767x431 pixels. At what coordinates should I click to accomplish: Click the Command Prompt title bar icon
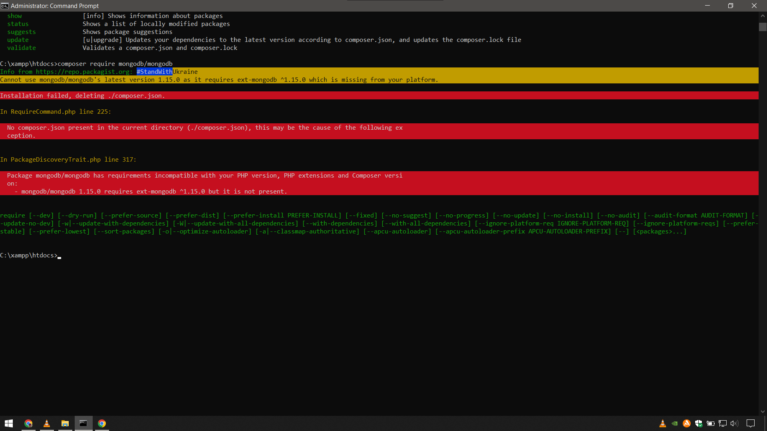5,6
